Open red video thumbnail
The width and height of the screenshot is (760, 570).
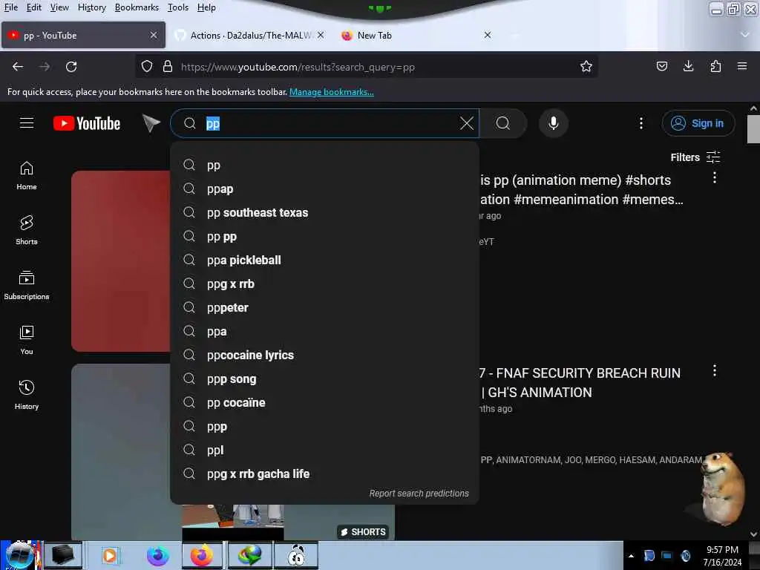point(121,261)
